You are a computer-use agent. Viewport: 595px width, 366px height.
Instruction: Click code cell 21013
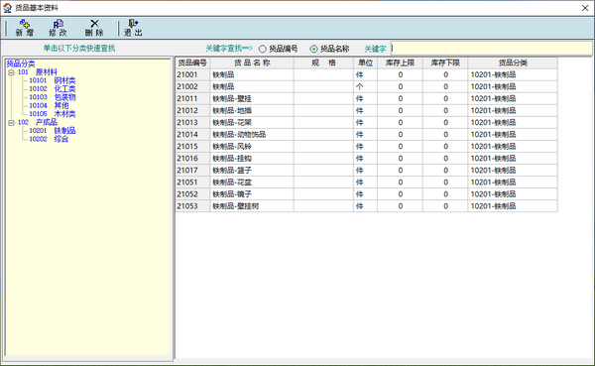pyautogui.click(x=192, y=123)
